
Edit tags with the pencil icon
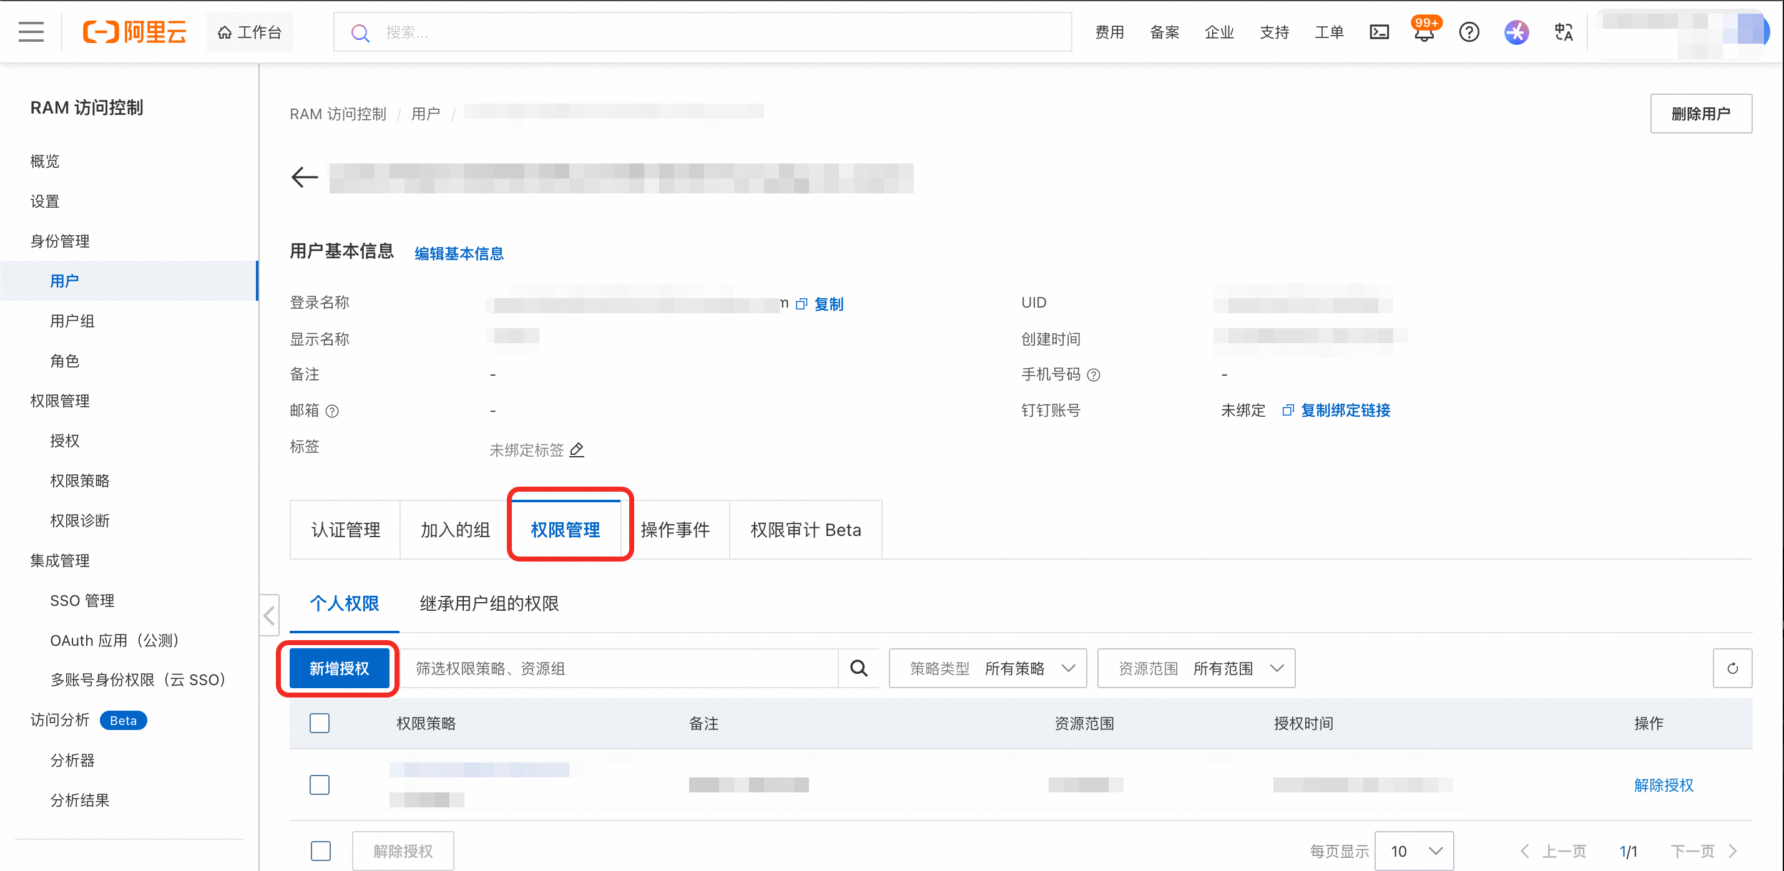click(577, 450)
